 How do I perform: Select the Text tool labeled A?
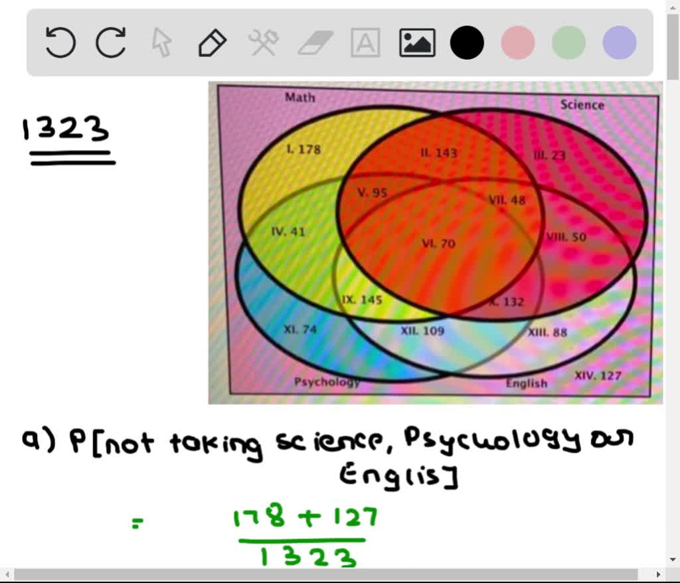pos(365,42)
